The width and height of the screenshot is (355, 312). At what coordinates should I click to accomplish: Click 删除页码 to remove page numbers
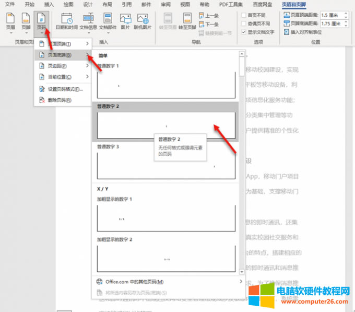coord(59,100)
